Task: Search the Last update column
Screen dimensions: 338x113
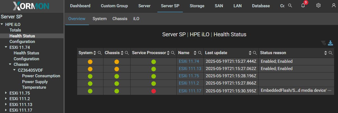Action: [255, 53]
